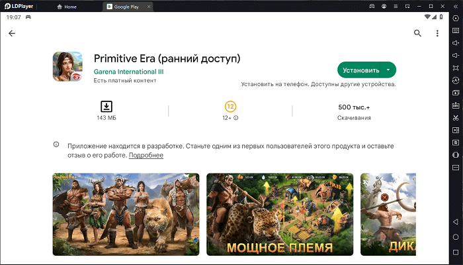Click volume down icon in sidebar
This screenshot has height=265, width=463.
click(456, 56)
